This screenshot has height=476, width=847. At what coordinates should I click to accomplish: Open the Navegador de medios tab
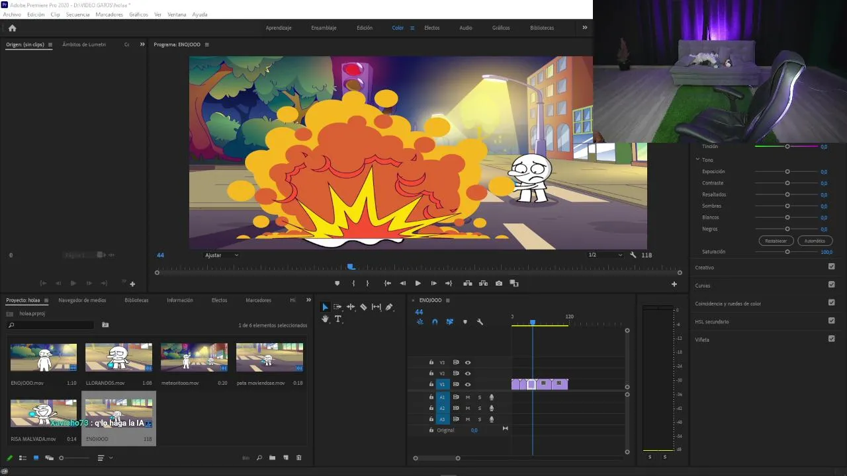82,300
